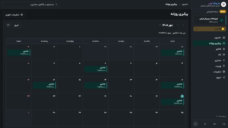This screenshot has width=228, height=128.
Task: Jump to today with the امروز button
Action: tap(17, 25)
